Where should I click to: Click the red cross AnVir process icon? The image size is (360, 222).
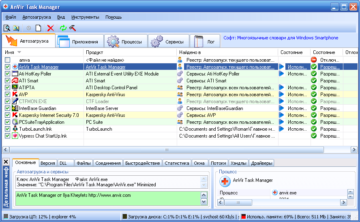coord(225,181)
